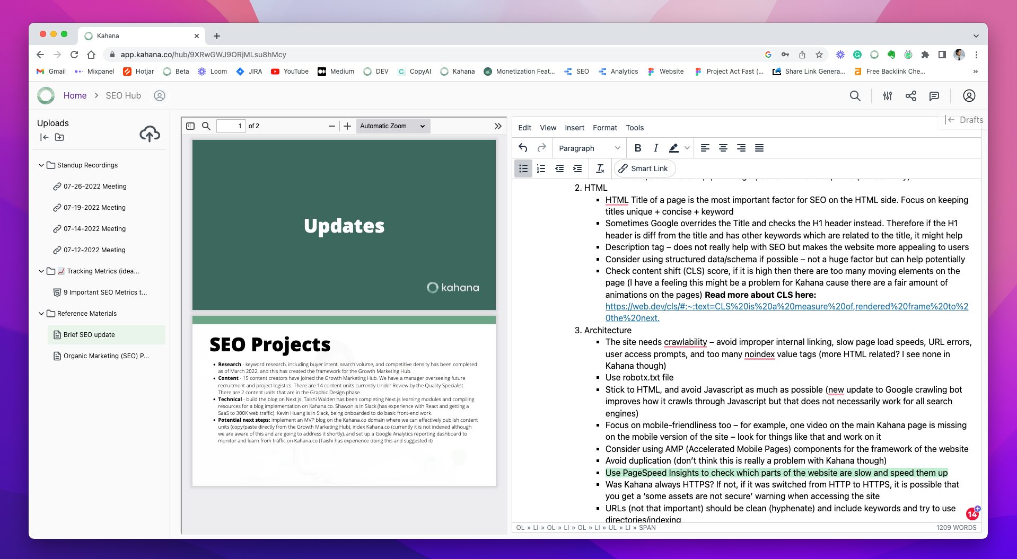1017x559 pixels.
Task: View hub members icon next to SEO Hub
Action: pos(160,95)
